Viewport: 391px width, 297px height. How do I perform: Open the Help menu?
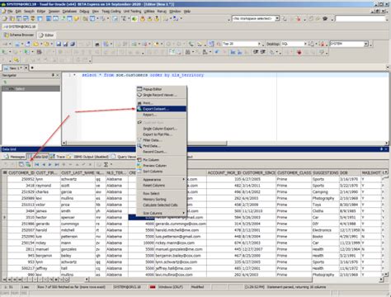click(187, 12)
